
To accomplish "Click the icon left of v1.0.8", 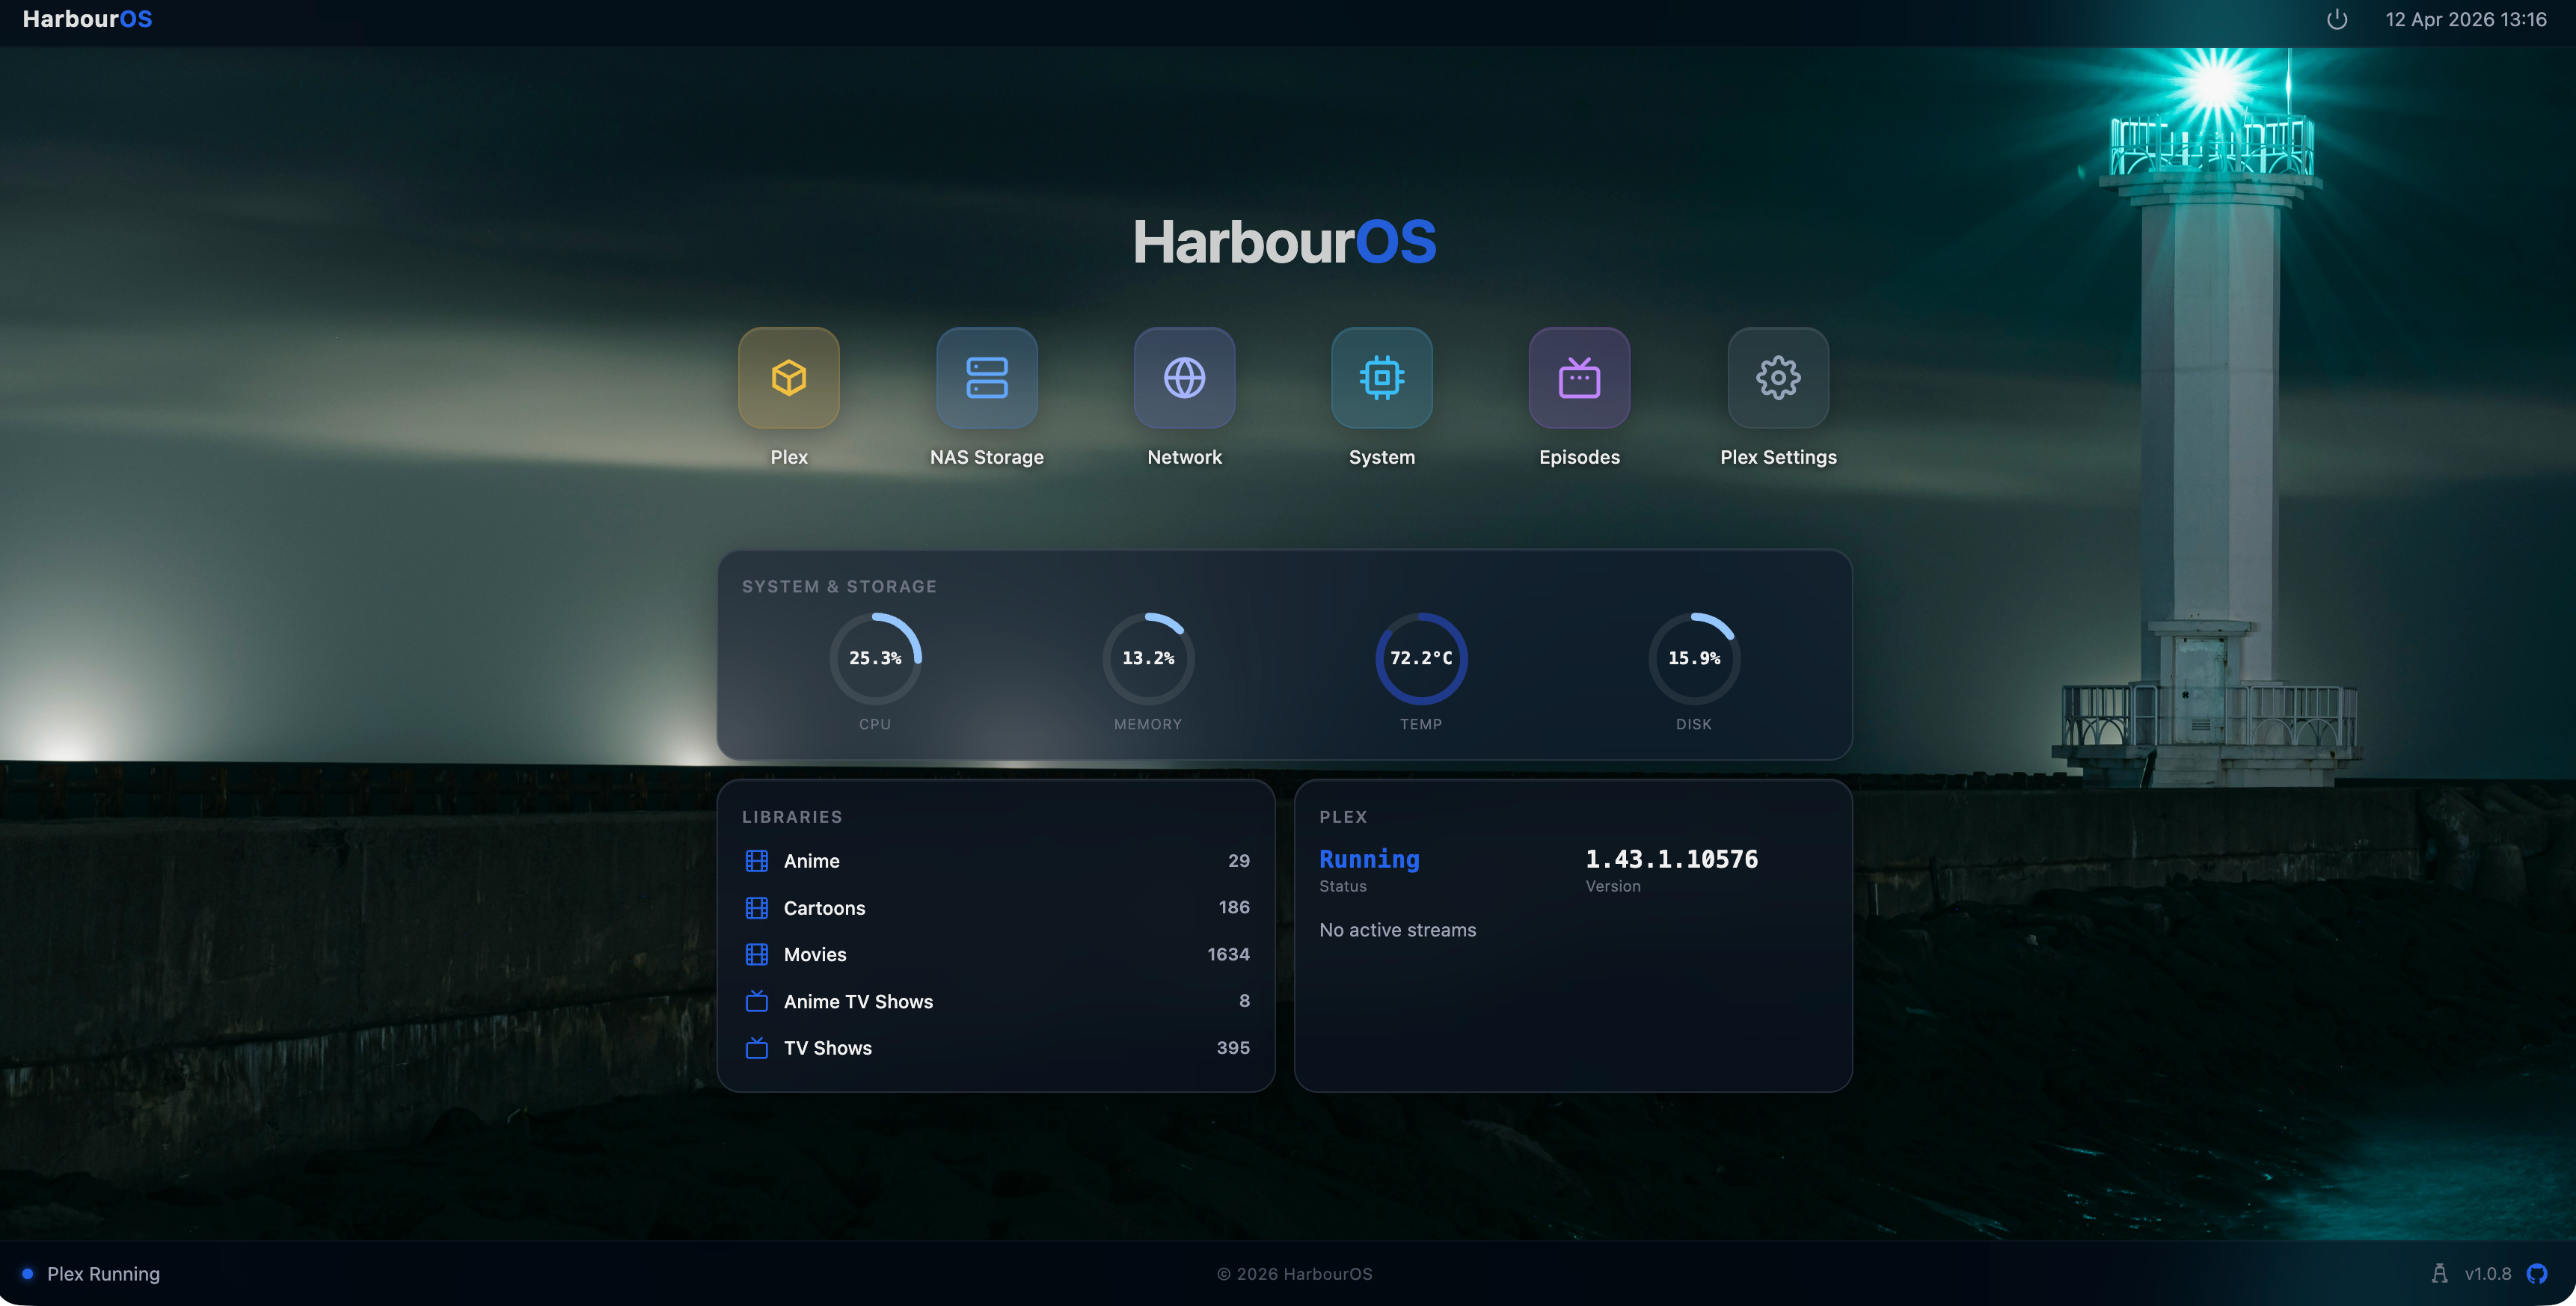I will 2439,1273.
